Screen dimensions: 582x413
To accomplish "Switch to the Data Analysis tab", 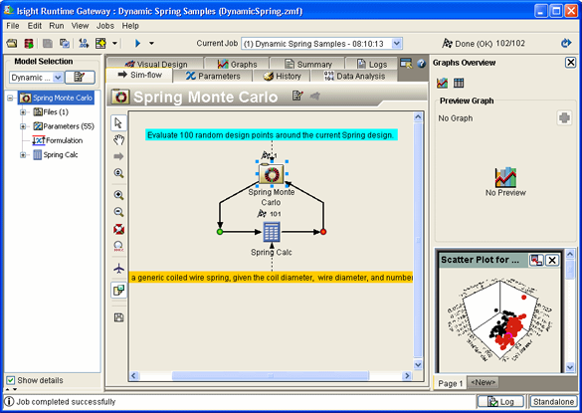I will point(354,77).
